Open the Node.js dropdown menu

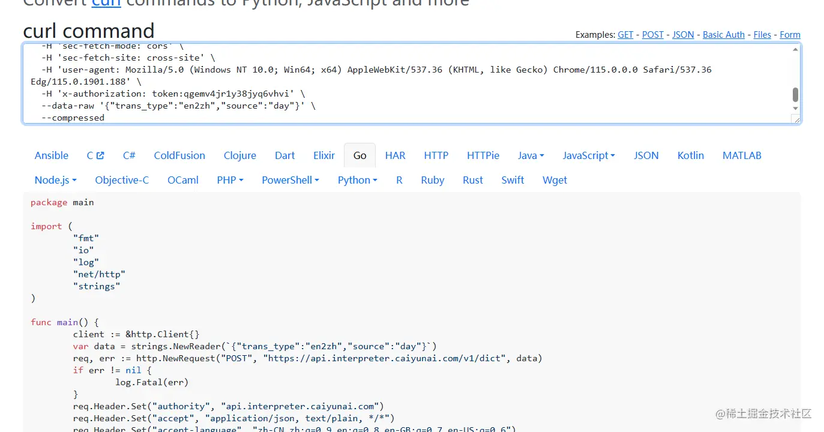click(x=55, y=180)
